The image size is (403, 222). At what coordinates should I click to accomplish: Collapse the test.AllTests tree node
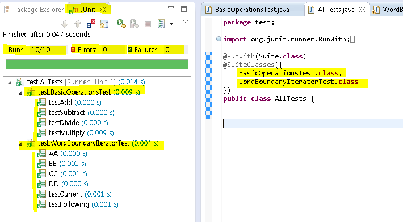pos(10,83)
